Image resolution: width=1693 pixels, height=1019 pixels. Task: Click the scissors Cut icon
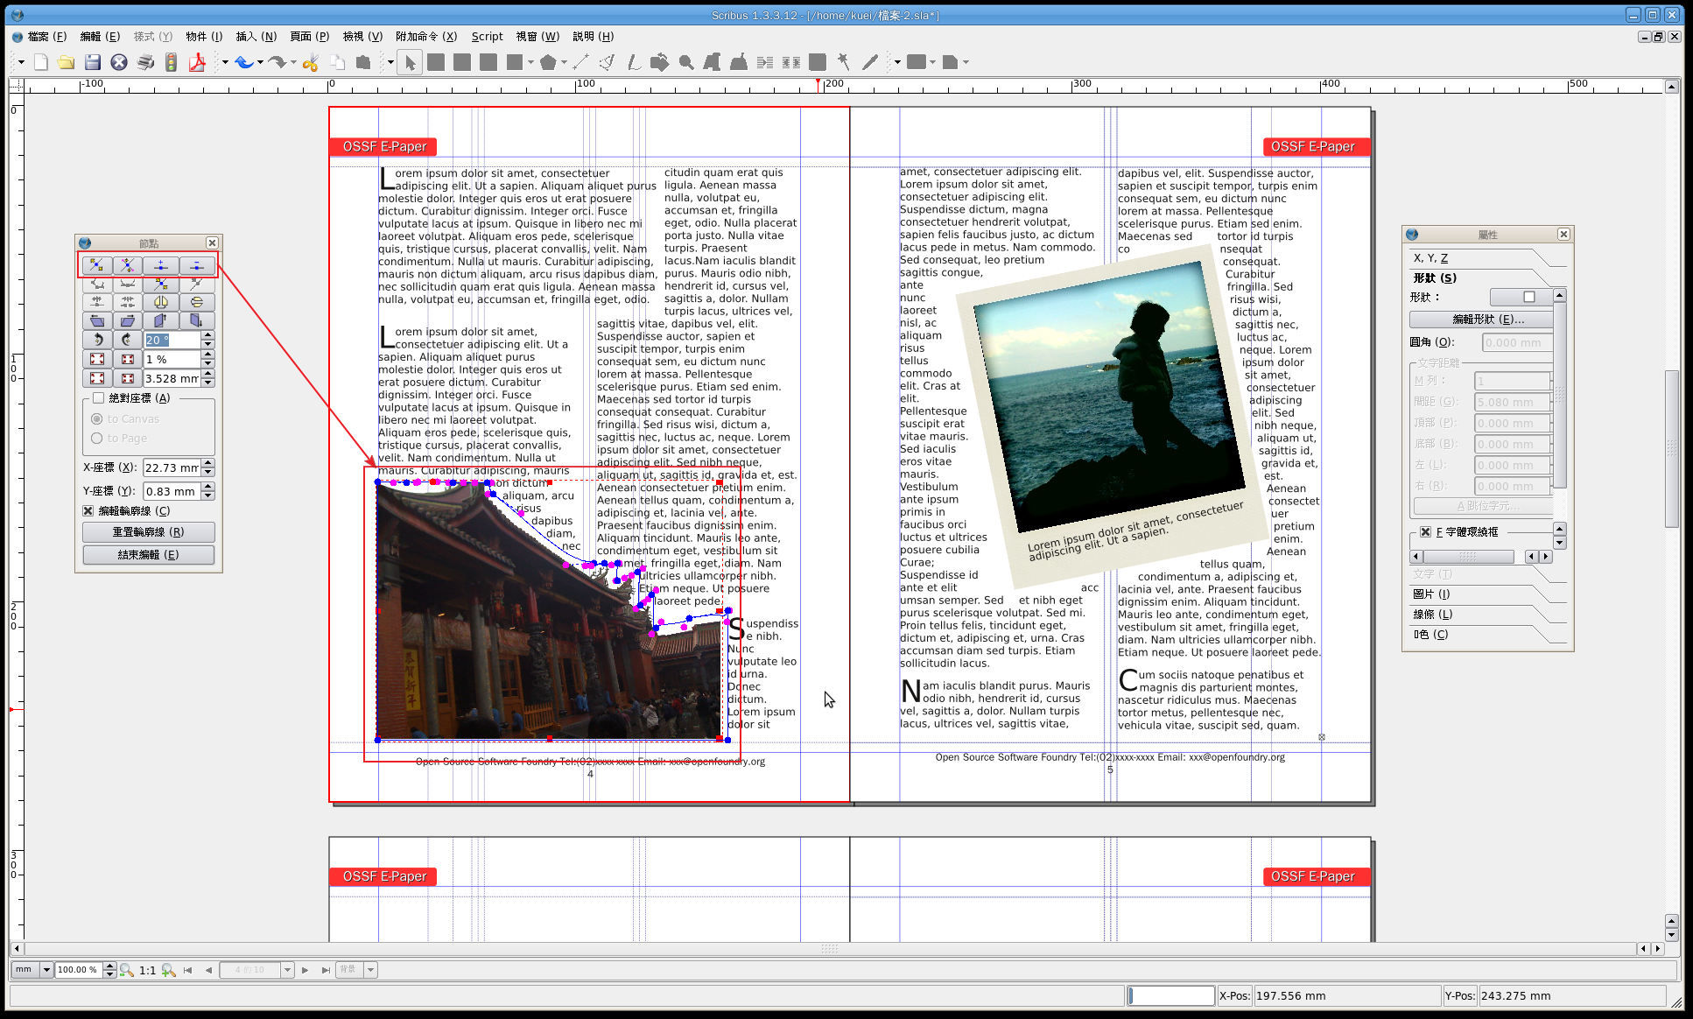(310, 62)
